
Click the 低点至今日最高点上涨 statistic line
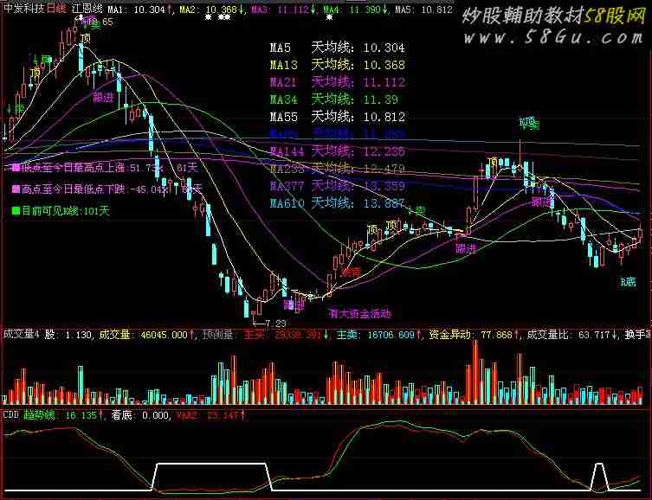point(105,168)
